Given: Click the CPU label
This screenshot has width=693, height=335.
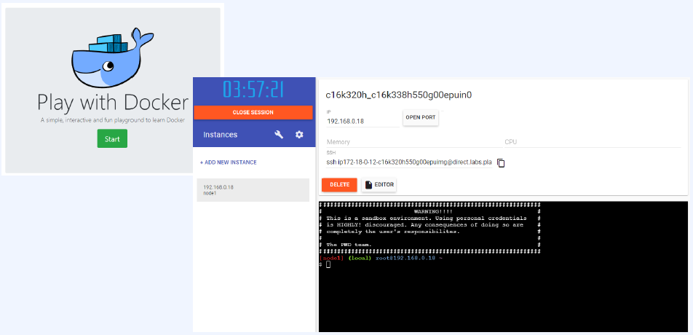Looking at the screenshot, I should click(511, 142).
